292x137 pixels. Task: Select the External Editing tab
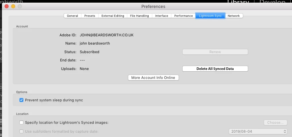tap(113, 16)
